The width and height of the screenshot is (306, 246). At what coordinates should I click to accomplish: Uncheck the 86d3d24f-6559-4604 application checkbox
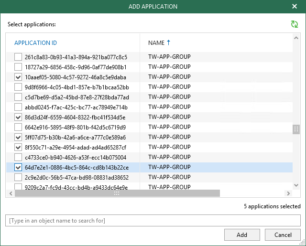(18, 117)
